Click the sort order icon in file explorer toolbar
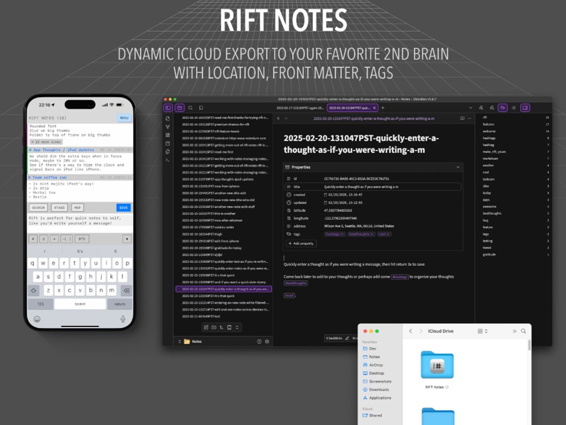 [x=222, y=328]
